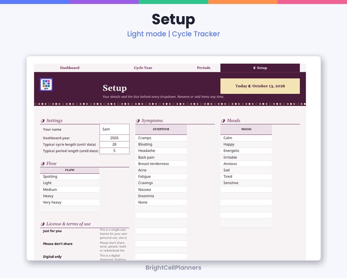Click the Typical period length label
This screenshot has width=347, height=278.
point(70,151)
